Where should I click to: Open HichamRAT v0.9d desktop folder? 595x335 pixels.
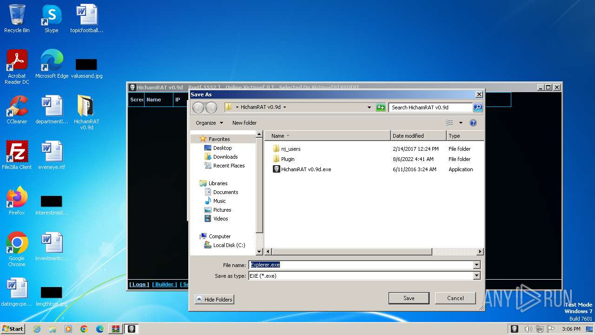[86, 113]
